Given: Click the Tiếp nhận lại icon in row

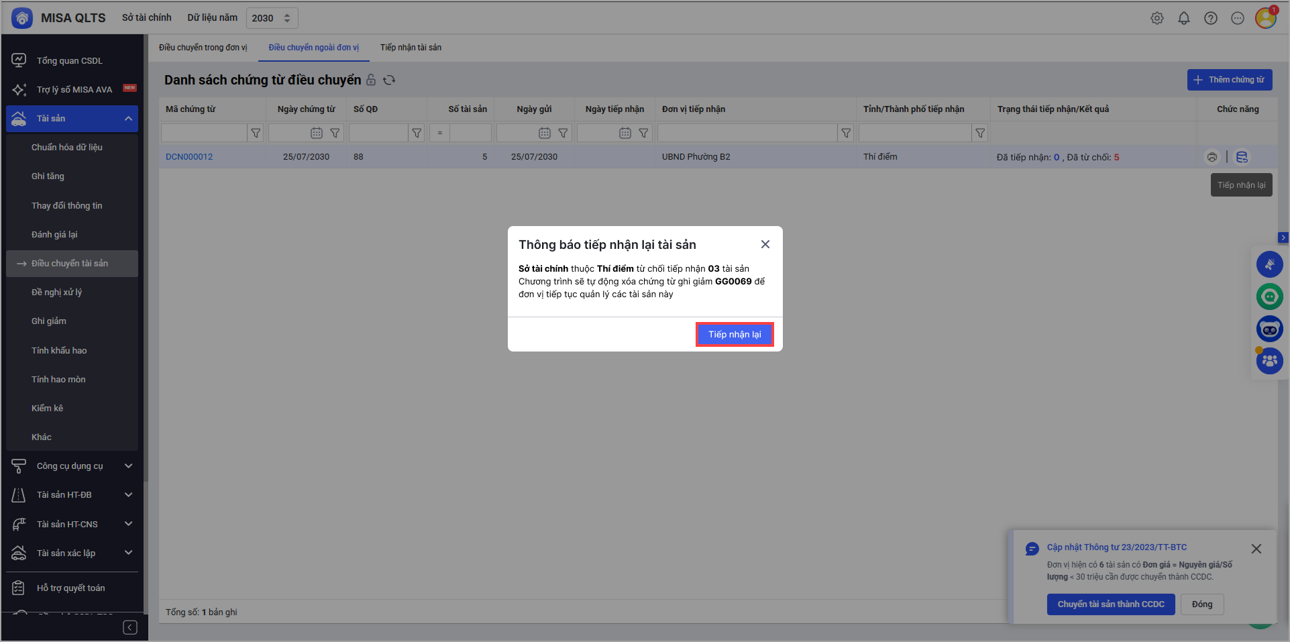Looking at the screenshot, I should click(1242, 157).
